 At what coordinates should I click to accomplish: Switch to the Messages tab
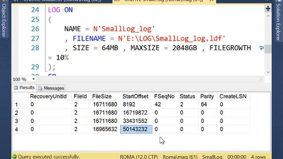tap(51, 88)
